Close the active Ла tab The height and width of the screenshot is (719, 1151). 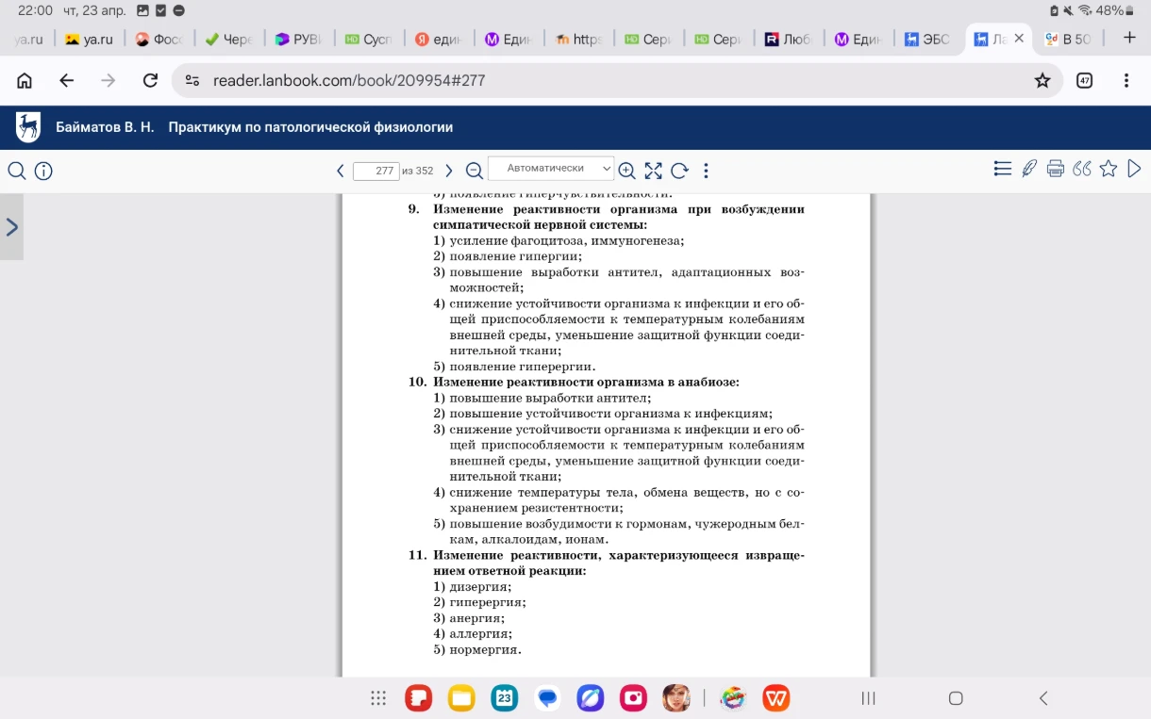1019,39
